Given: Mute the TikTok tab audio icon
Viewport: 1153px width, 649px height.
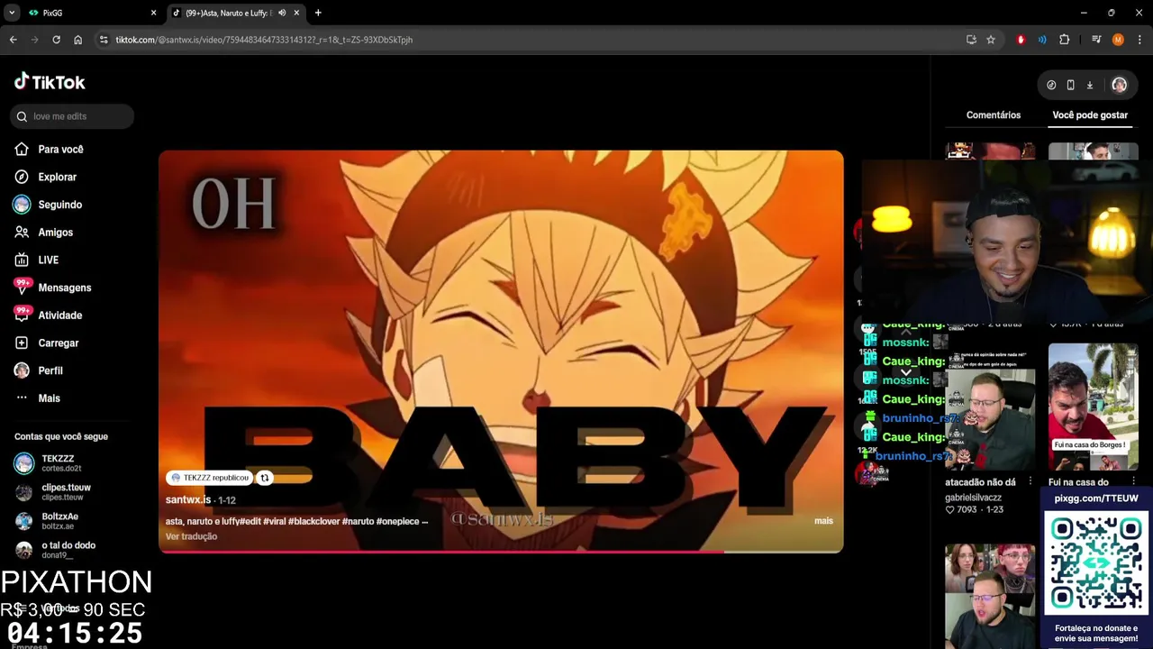Looking at the screenshot, I should (282, 13).
